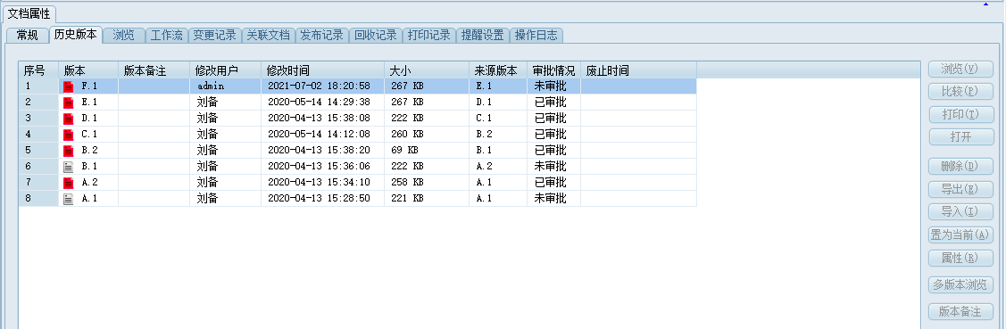Click the 属性(R) button
1006x329 pixels.
click(x=960, y=258)
